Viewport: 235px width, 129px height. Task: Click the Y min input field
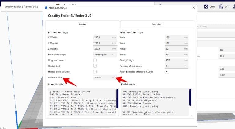(177, 43)
